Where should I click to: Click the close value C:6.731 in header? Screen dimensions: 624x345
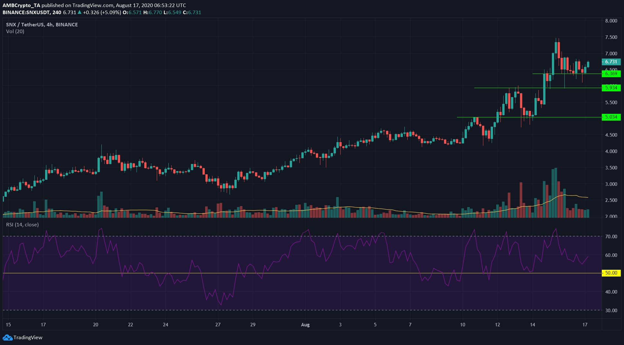(192, 13)
